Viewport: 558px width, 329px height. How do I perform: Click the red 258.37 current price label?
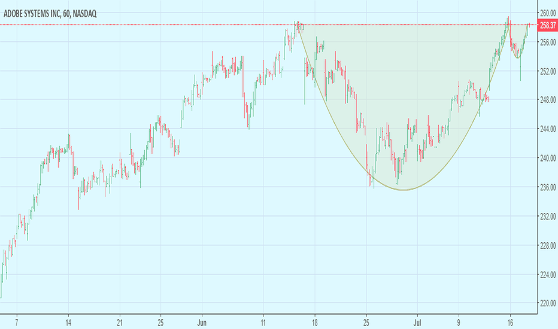click(x=547, y=25)
